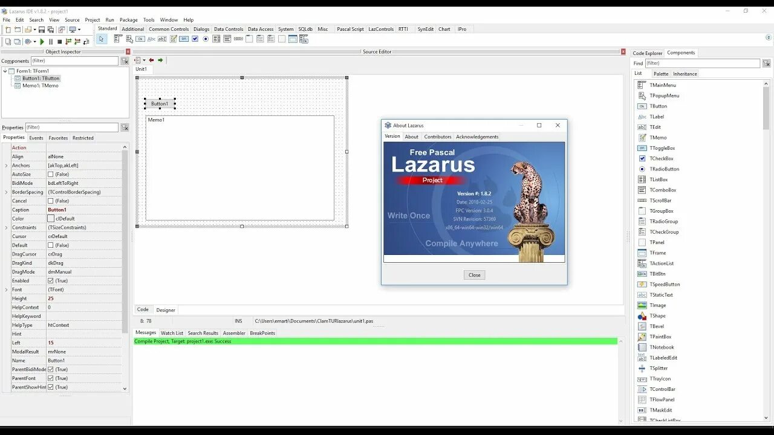Open the dropdown beside the desktop monitor icon
This screenshot has height=435, width=774.
[79, 30]
